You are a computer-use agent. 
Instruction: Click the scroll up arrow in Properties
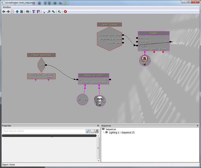pos(98,136)
